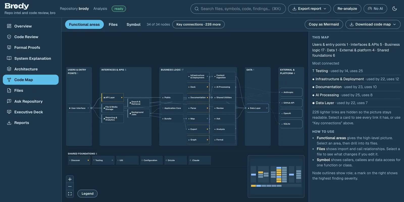404x202 pixels.
Task: Select the Testing foundation node
Action: coord(103,160)
